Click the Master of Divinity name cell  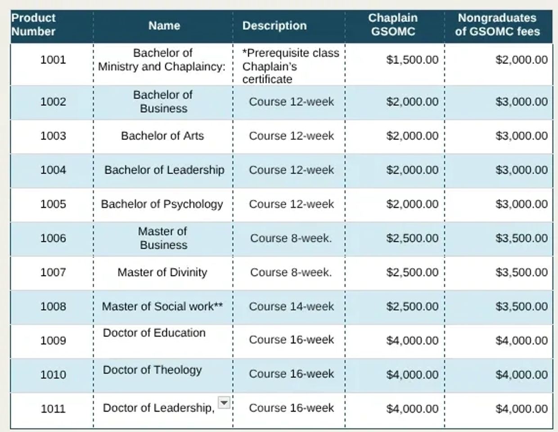(x=162, y=272)
